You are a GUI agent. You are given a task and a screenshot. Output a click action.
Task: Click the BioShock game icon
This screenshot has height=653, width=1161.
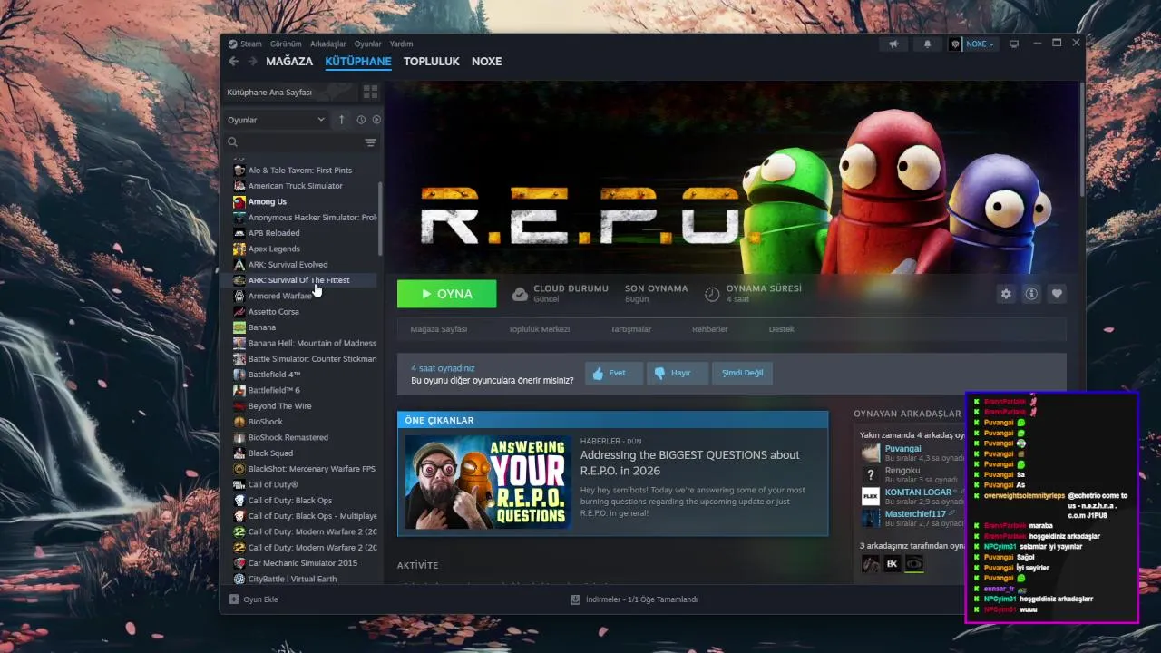[239, 422]
